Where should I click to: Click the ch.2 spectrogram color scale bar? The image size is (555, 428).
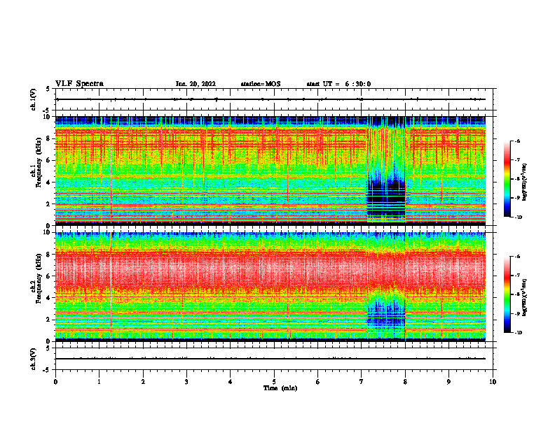click(x=507, y=294)
